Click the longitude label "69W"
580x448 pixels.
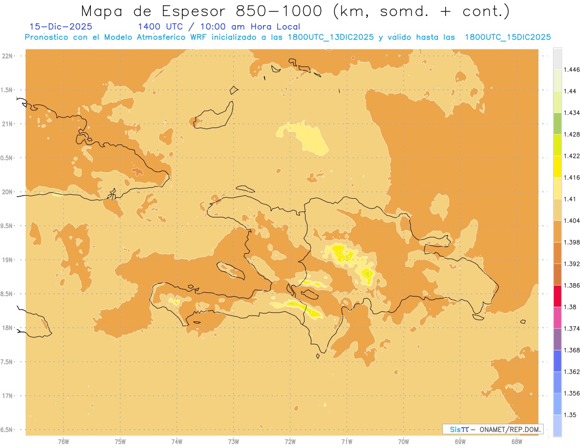tap(460, 442)
